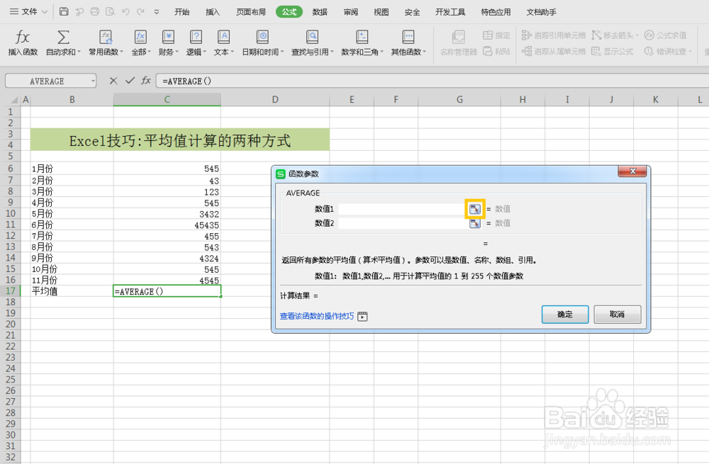709x464 pixels.
Task: Select the 文本 (Text) functions icon
Action: pos(223,43)
